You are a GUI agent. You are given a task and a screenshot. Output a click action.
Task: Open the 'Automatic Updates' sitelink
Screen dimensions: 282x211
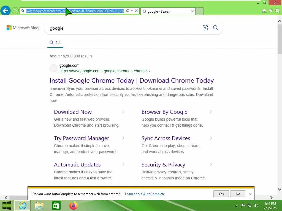coord(77,165)
